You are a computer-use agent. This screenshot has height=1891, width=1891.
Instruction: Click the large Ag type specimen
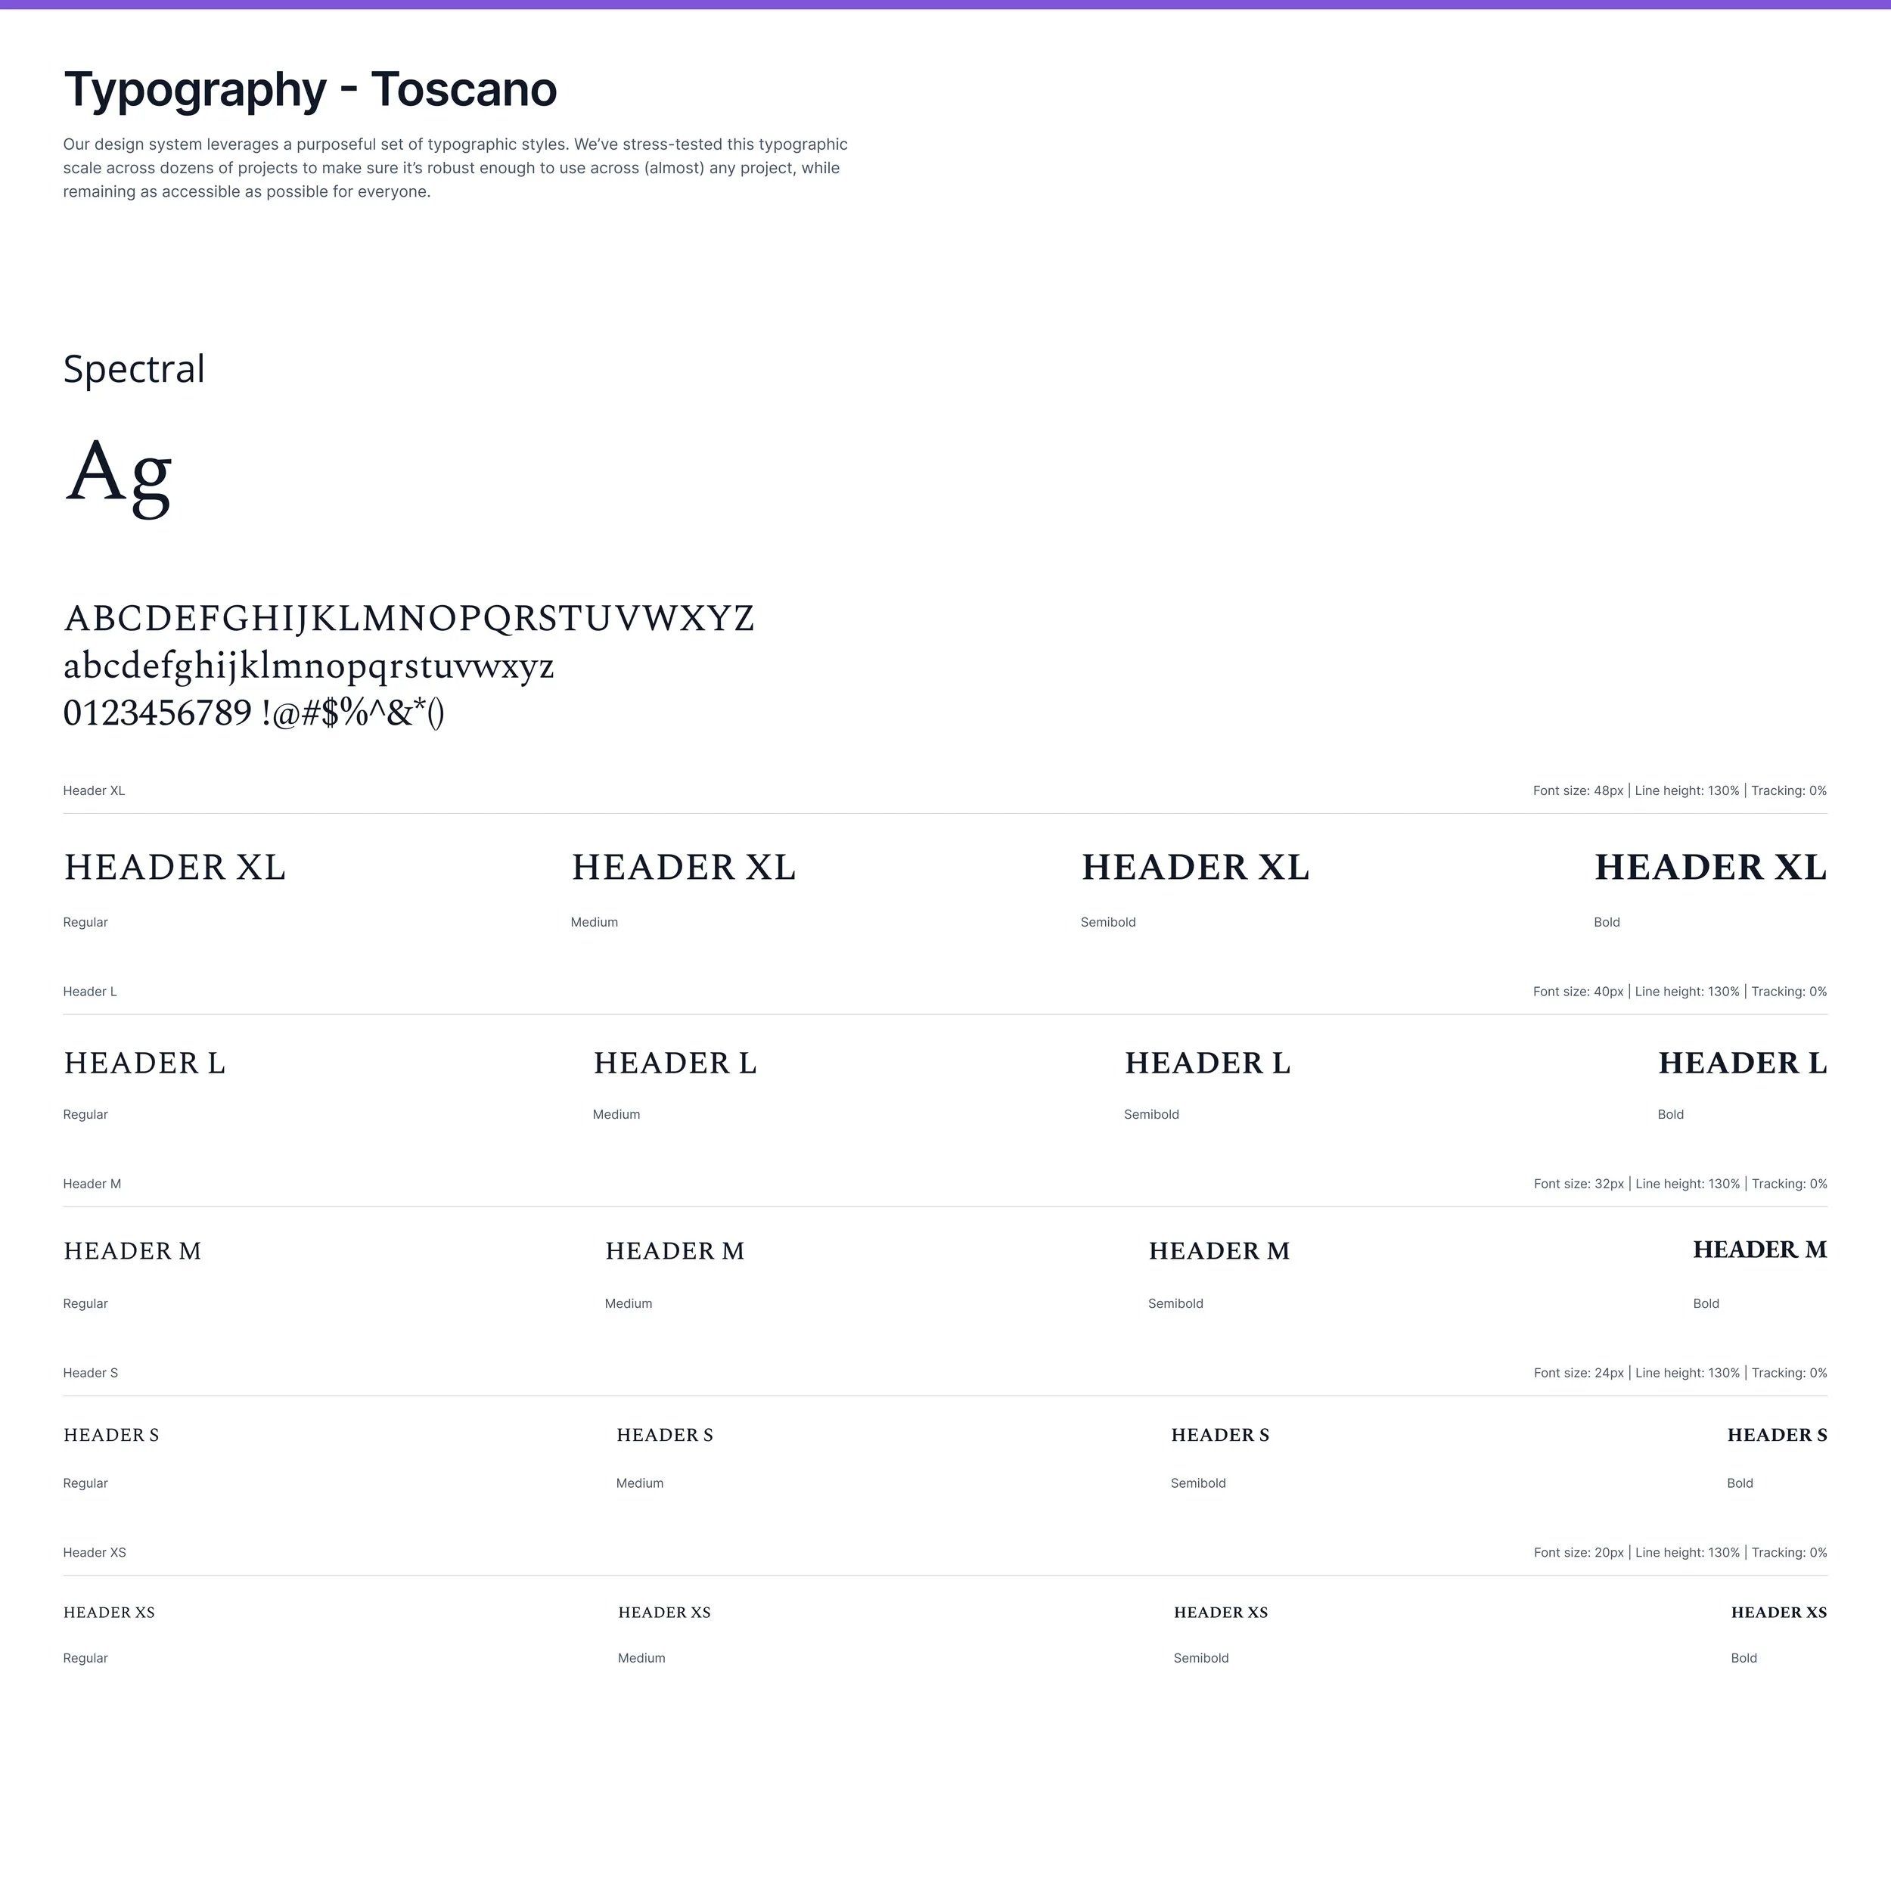coord(119,474)
